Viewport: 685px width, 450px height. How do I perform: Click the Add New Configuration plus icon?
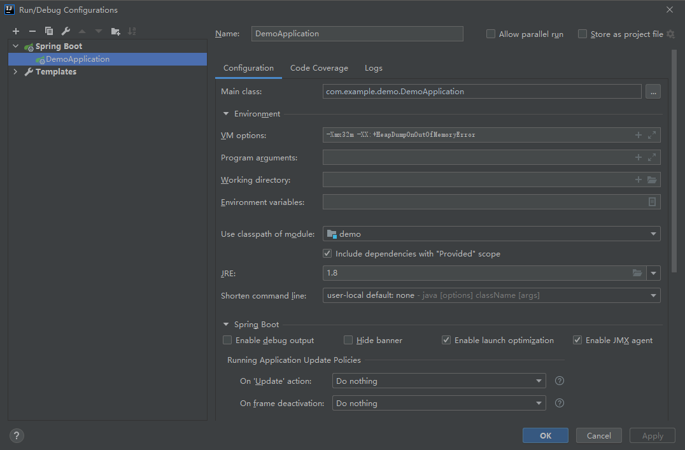16,31
